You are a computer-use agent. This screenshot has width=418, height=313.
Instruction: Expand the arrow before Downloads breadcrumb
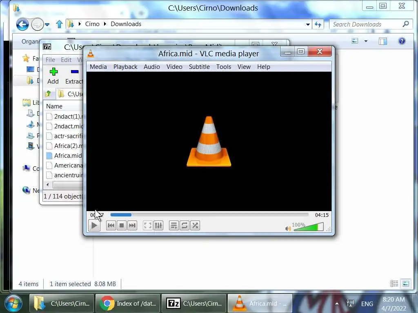pyautogui.click(x=105, y=24)
